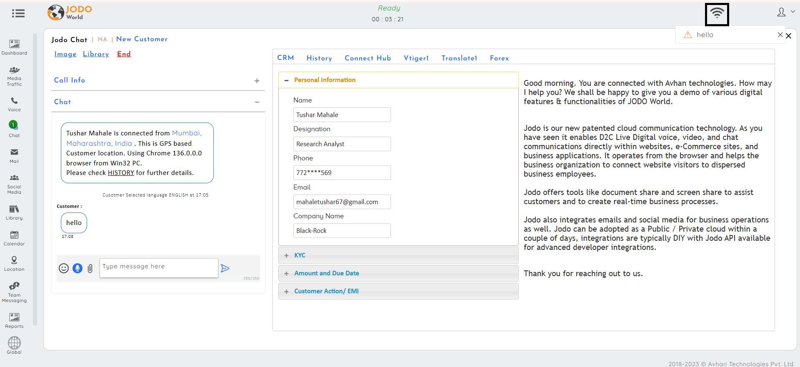This screenshot has width=800, height=367.
Task: Click the JODO World logo
Action: 70,12
